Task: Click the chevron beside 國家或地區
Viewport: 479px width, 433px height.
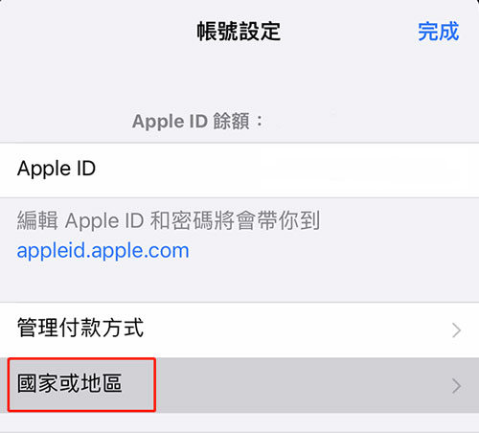Action: point(456,386)
